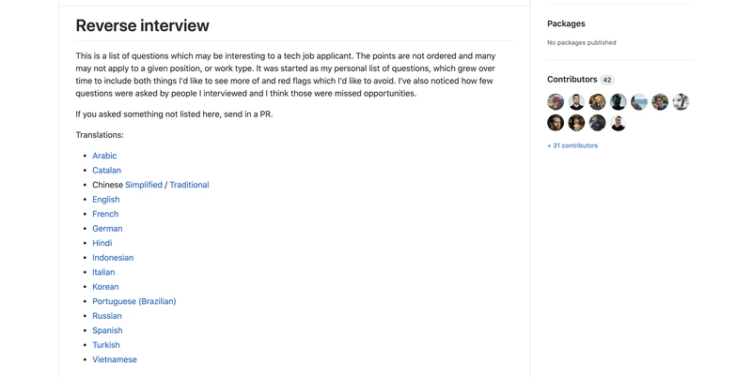This screenshot has width=752, height=378.
Task: Open the Russian translation link
Action: [107, 316]
